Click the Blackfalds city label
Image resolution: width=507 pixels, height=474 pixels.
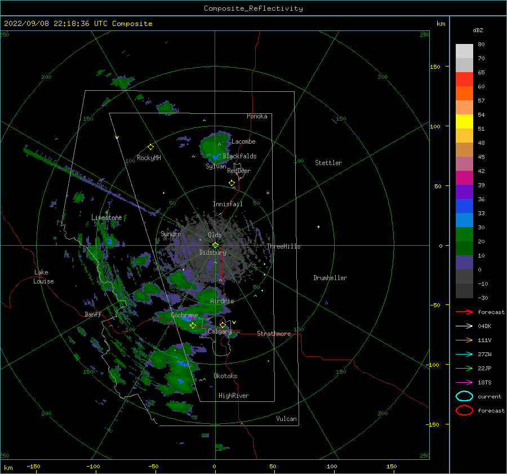click(239, 156)
